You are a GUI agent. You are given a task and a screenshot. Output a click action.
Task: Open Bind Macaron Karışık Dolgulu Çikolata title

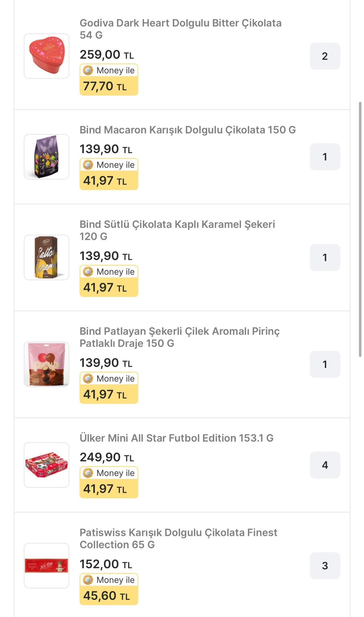coord(188,130)
